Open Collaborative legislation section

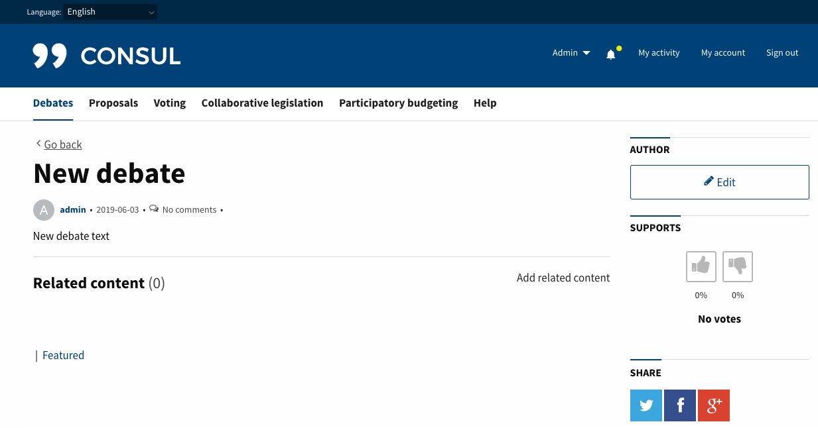coord(262,103)
